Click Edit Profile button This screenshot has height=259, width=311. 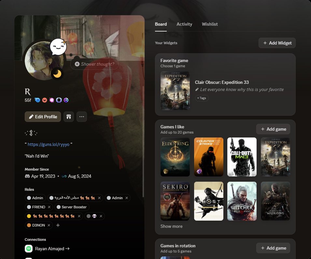pos(43,117)
